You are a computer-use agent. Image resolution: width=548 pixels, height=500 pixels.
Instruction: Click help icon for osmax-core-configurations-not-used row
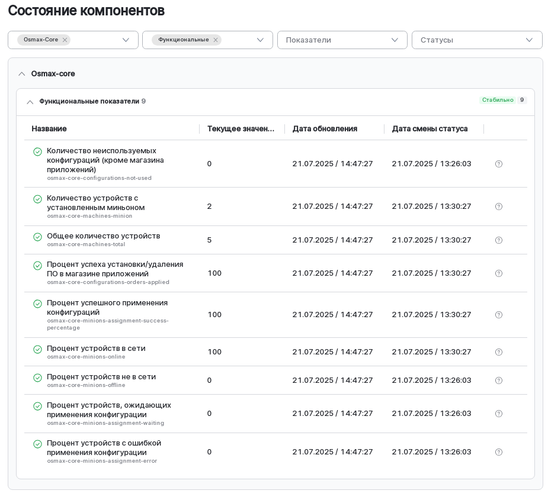point(498,164)
